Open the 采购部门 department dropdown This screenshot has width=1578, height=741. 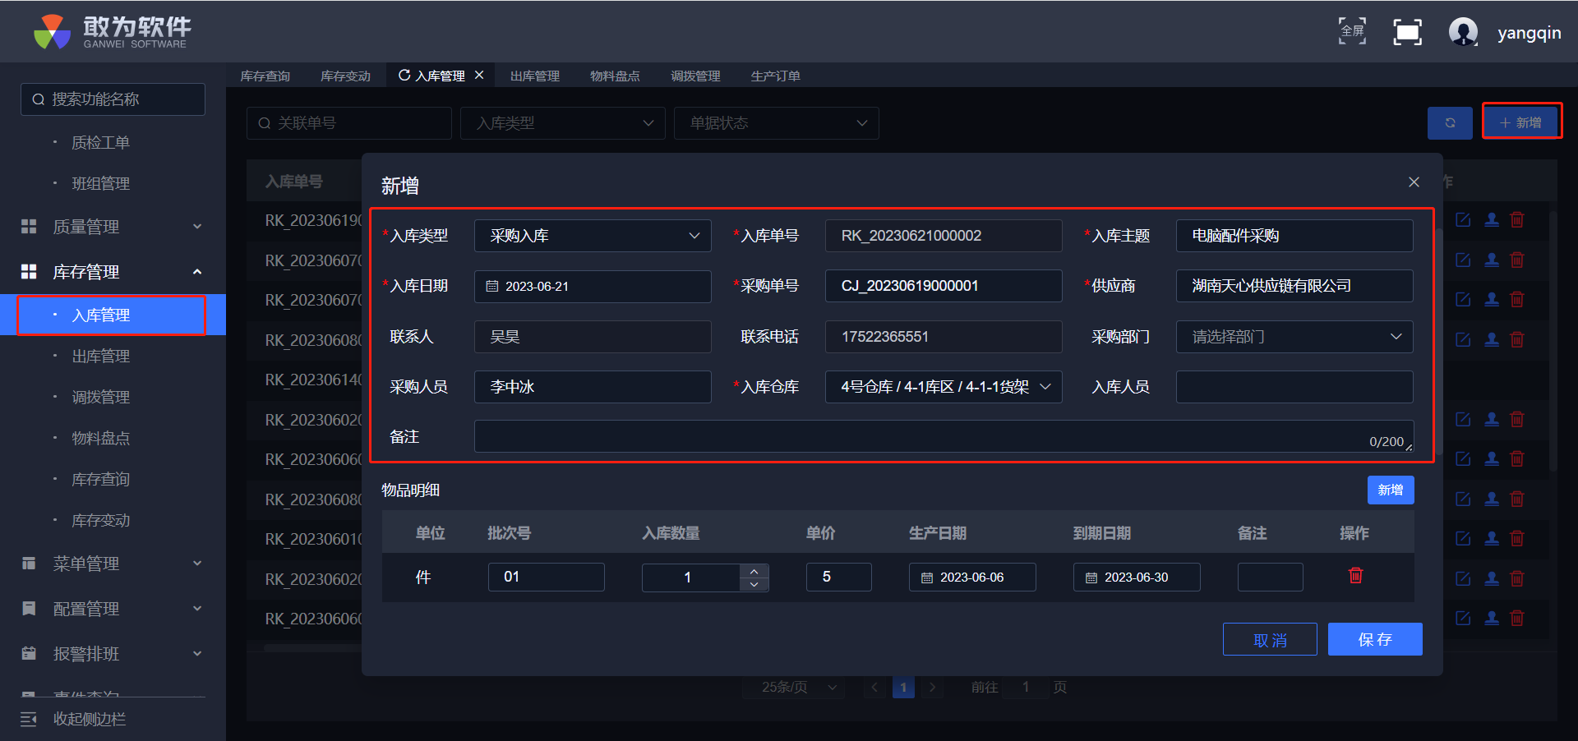point(1294,337)
